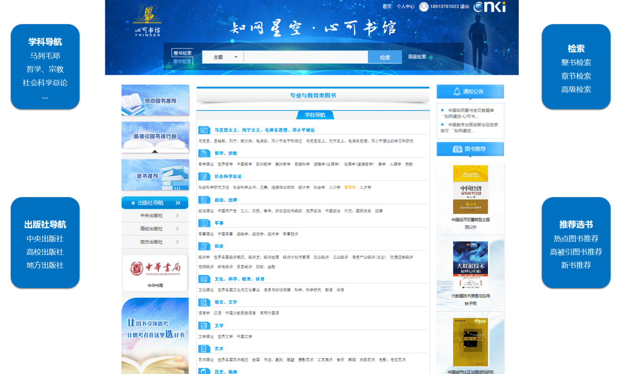This screenshot has height=374, width=627.
Task: Click the 信息与知识传播 subcategory
Action: pos(277,290)
